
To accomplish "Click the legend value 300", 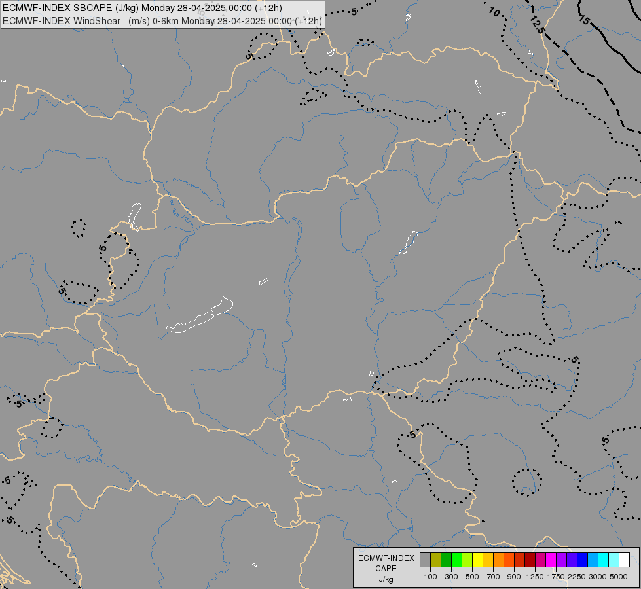I will (x=451, y=577).
